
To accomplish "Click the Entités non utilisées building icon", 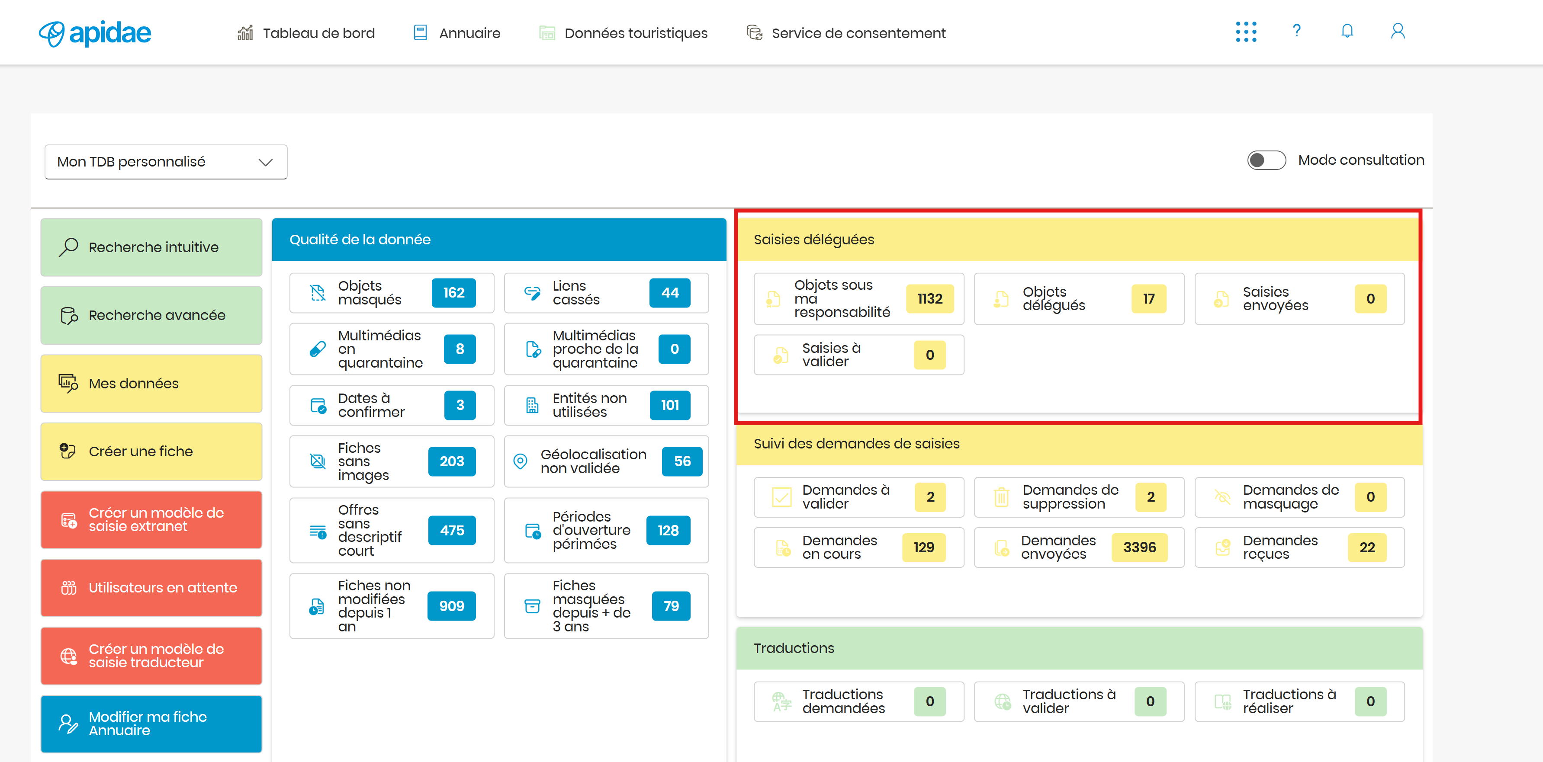I will point(532,405).
